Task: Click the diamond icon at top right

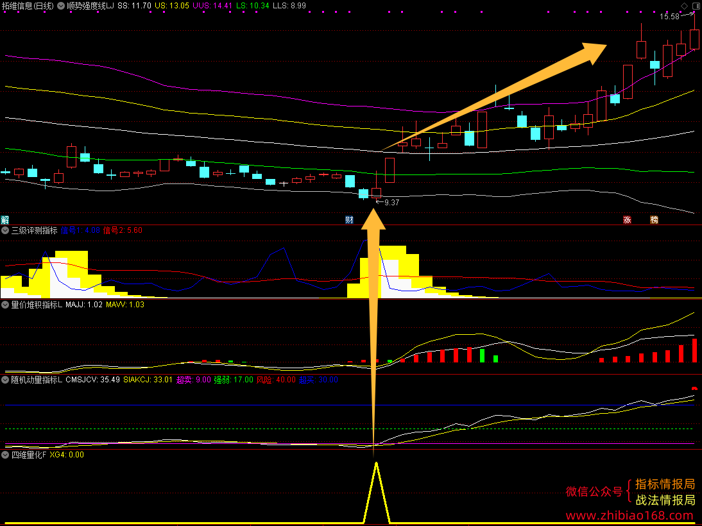Action: point(684,6)
